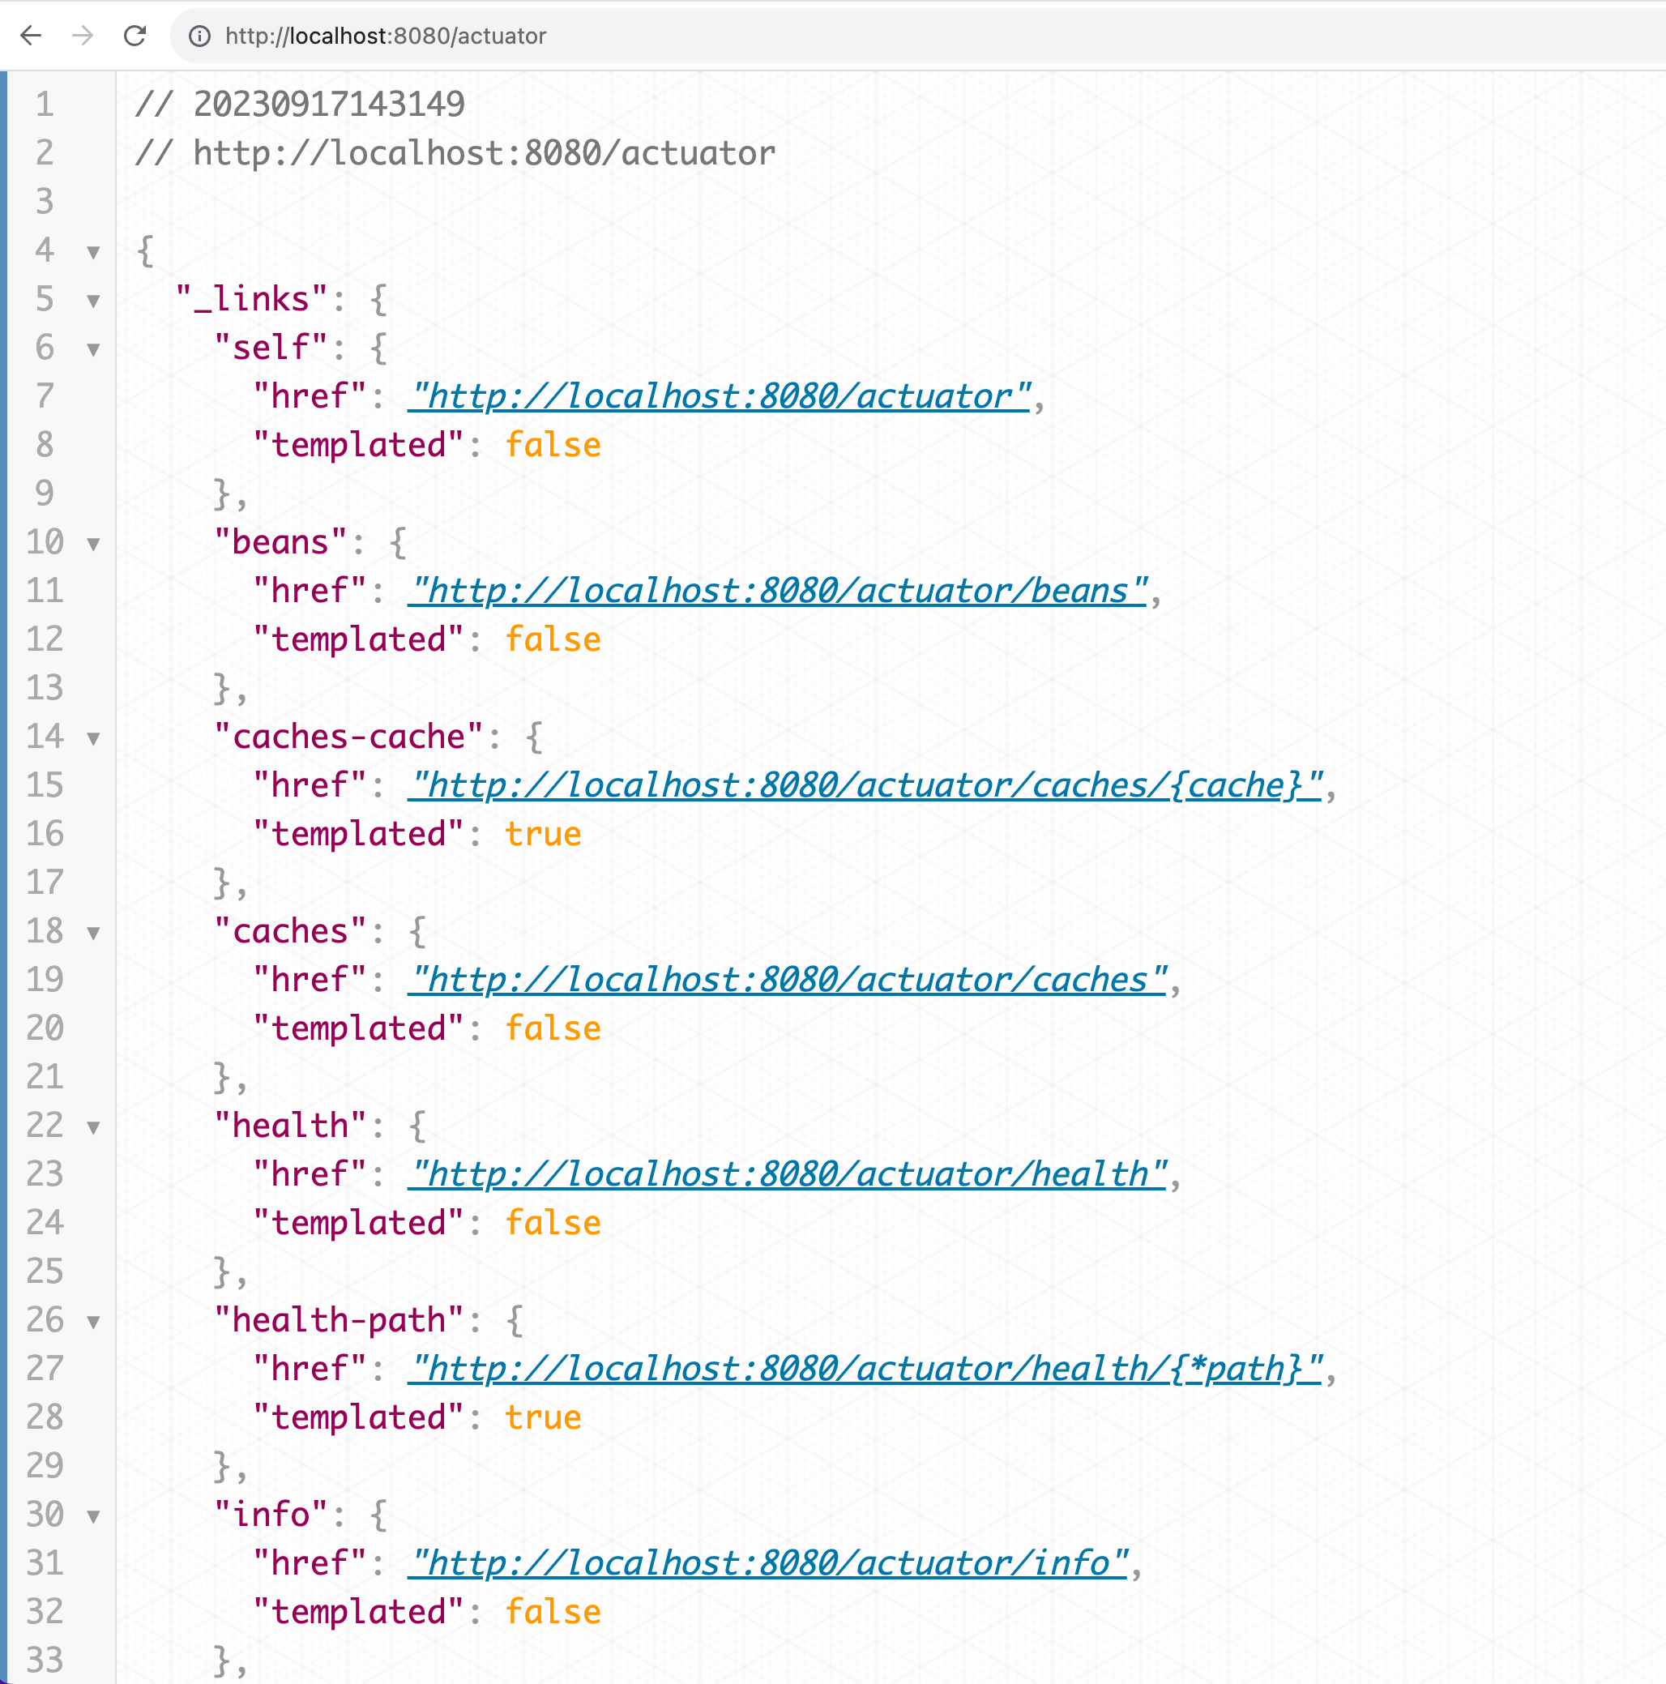Image resolution: width=1666 pixels, height=1684 pixels.
Task: Click the browser back arrow
Action: pyautogui.click(x=32, y=36)
